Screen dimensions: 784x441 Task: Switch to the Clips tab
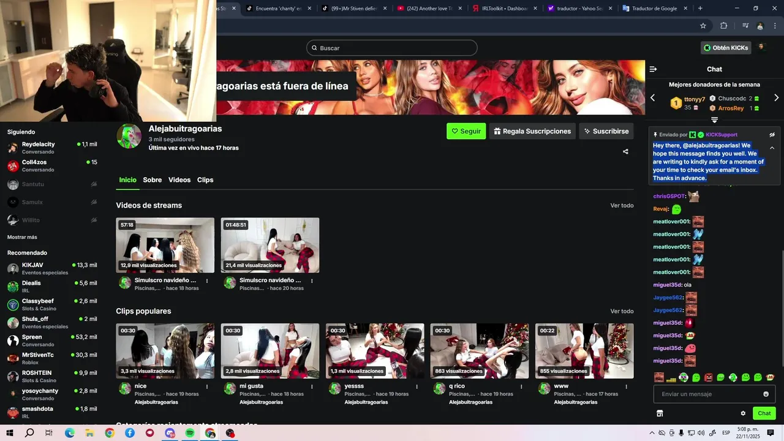[205, 180]
